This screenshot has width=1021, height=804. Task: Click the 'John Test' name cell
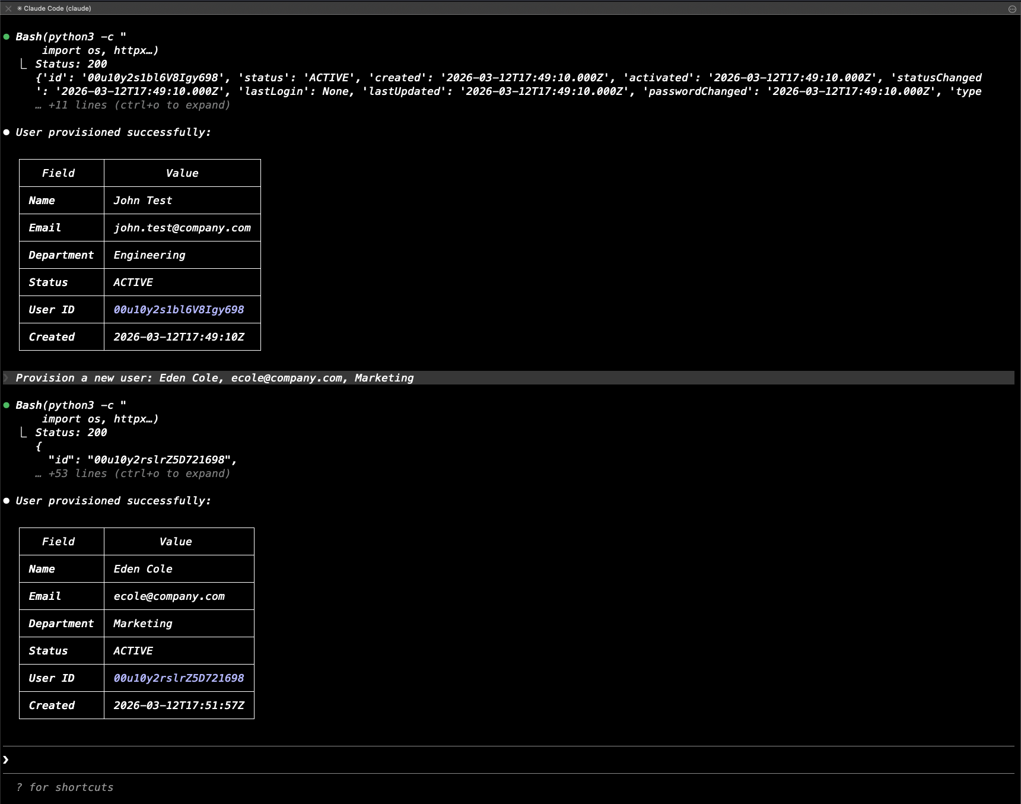[x=143, y=201]
